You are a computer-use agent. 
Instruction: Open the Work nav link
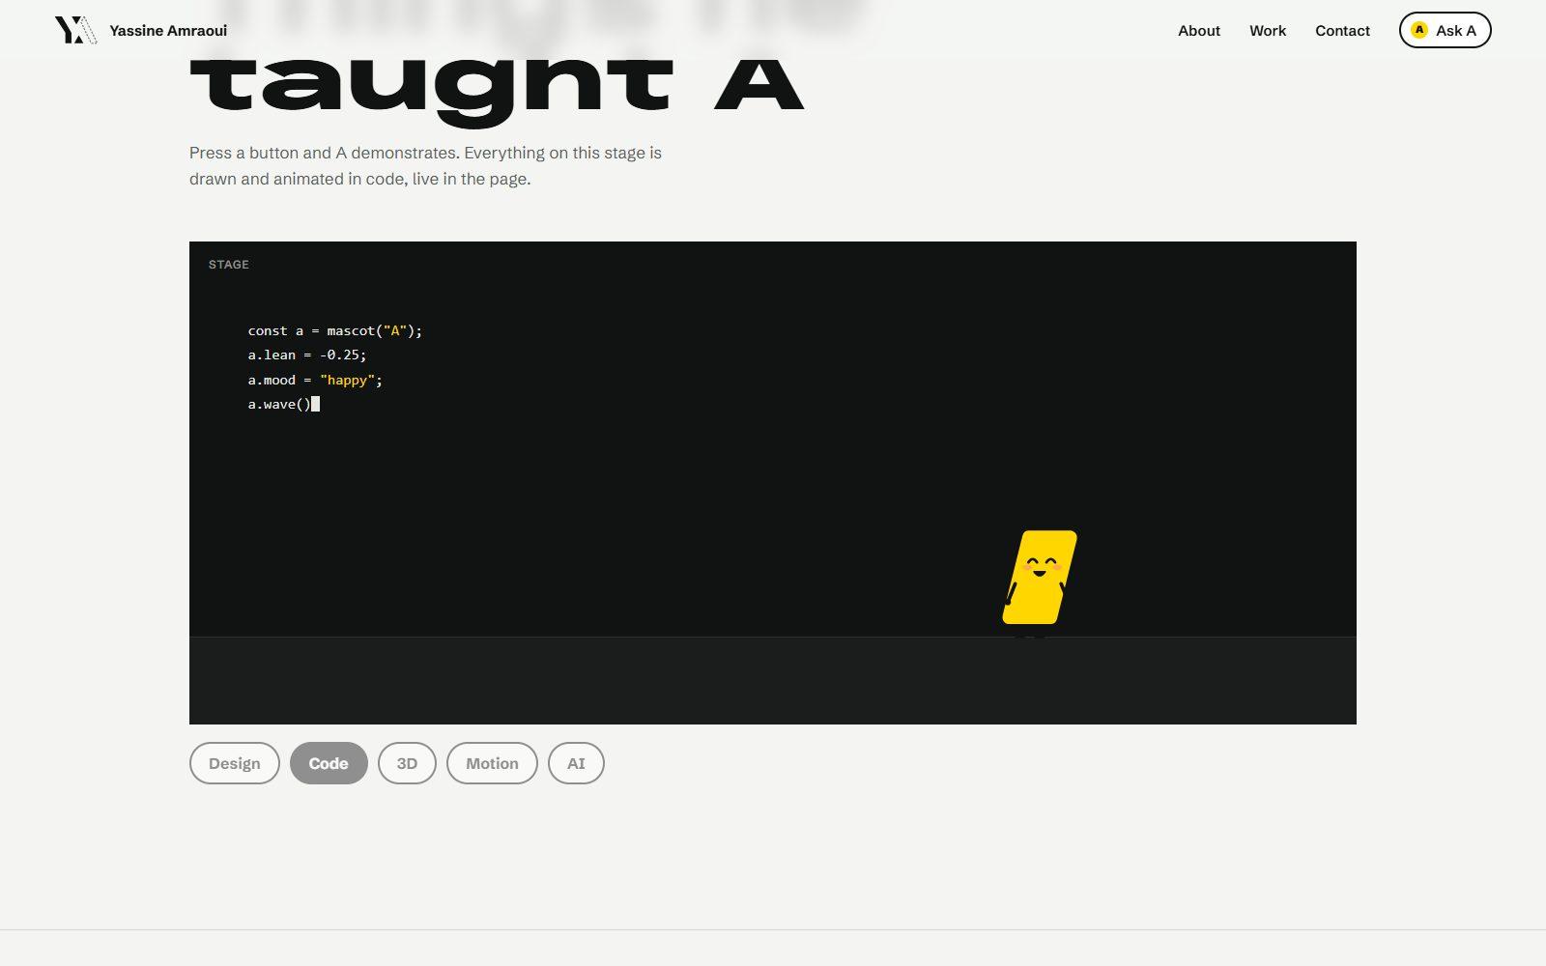point(1268,31)
